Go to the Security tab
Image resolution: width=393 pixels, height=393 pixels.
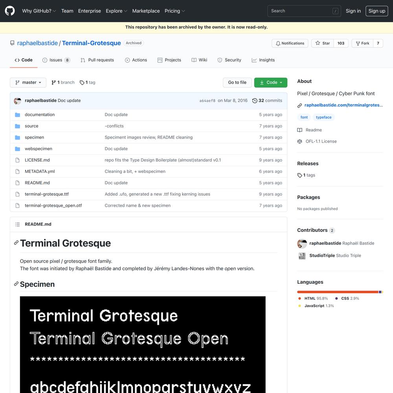click(230, 60)
